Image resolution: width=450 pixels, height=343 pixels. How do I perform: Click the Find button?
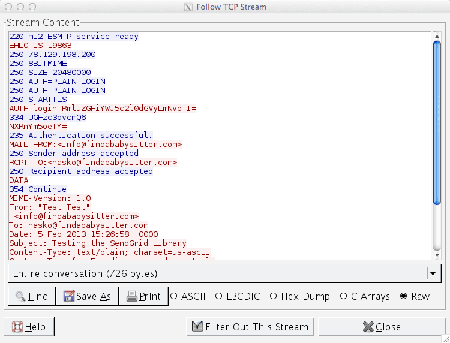[32, 296]
